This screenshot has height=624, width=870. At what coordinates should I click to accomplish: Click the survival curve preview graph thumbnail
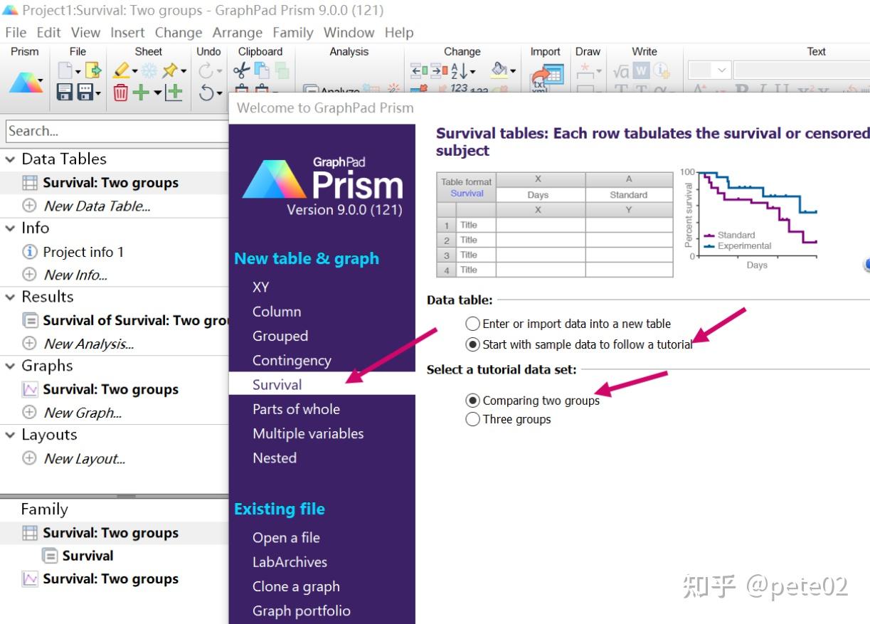(750, 219)
